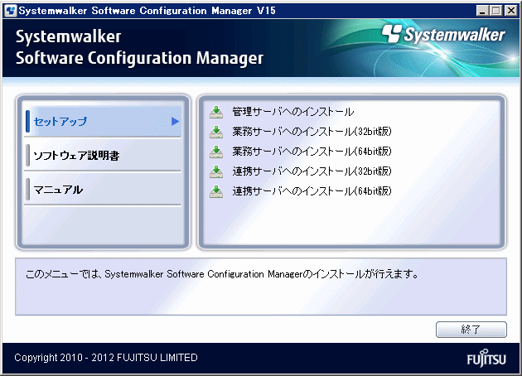The image size is (522, 376).
Task: Start 管理サーバへのインストール
Action: click(x=293, y=112)
